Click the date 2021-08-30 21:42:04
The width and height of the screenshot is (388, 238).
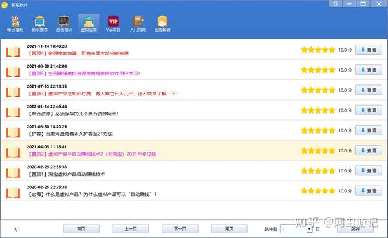coord(47,66)
